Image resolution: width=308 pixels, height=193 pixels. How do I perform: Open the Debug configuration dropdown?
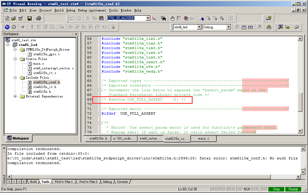[229, 27]
